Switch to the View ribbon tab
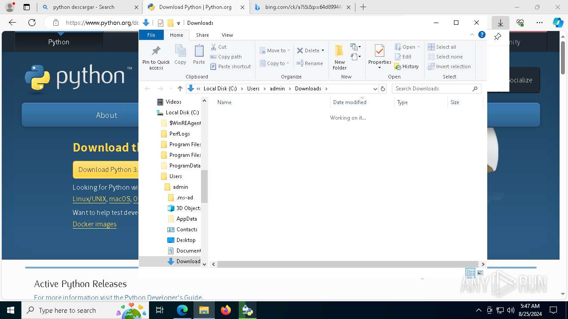This screenshot has height=319, width=568. pyautogui.click(x=227, y=35)
